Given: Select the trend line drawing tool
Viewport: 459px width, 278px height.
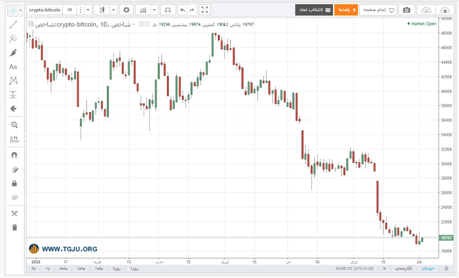Looking at the screenshot, I should [x=13, y=24].
